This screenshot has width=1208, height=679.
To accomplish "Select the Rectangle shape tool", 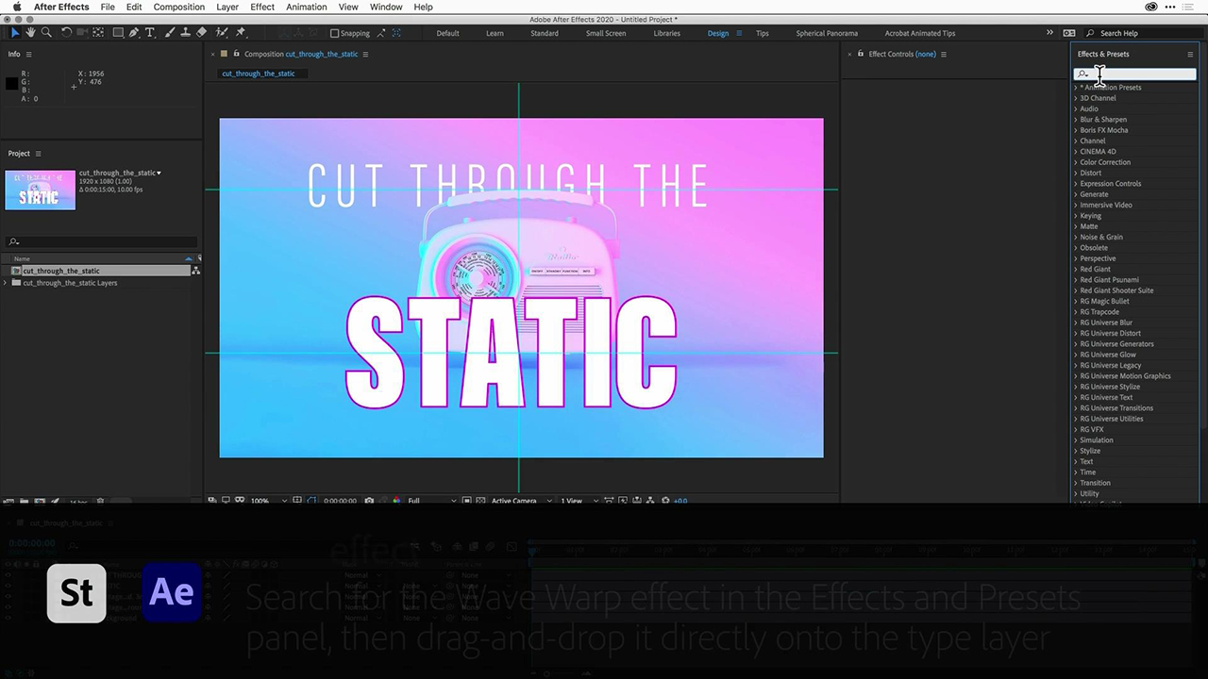I will click(x=118, y=32).
